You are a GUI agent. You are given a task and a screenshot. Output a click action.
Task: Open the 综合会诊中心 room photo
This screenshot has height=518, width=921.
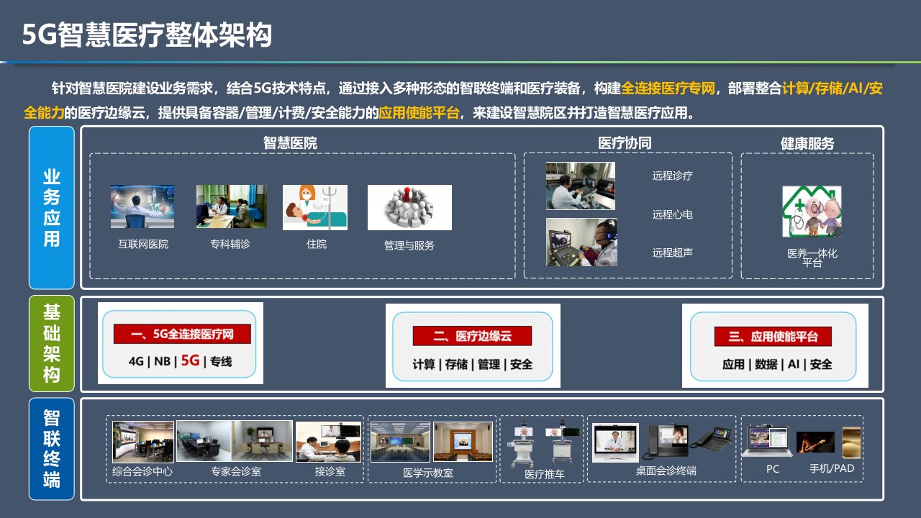[x=143, y=441]
